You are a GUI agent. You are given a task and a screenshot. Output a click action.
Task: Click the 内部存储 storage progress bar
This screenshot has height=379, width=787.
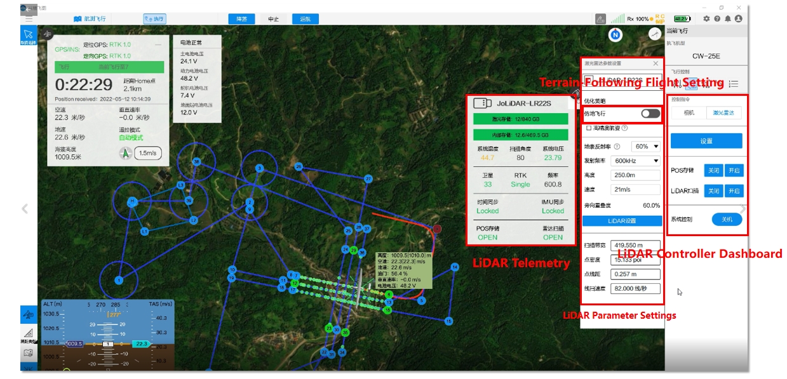click(520, 135)
